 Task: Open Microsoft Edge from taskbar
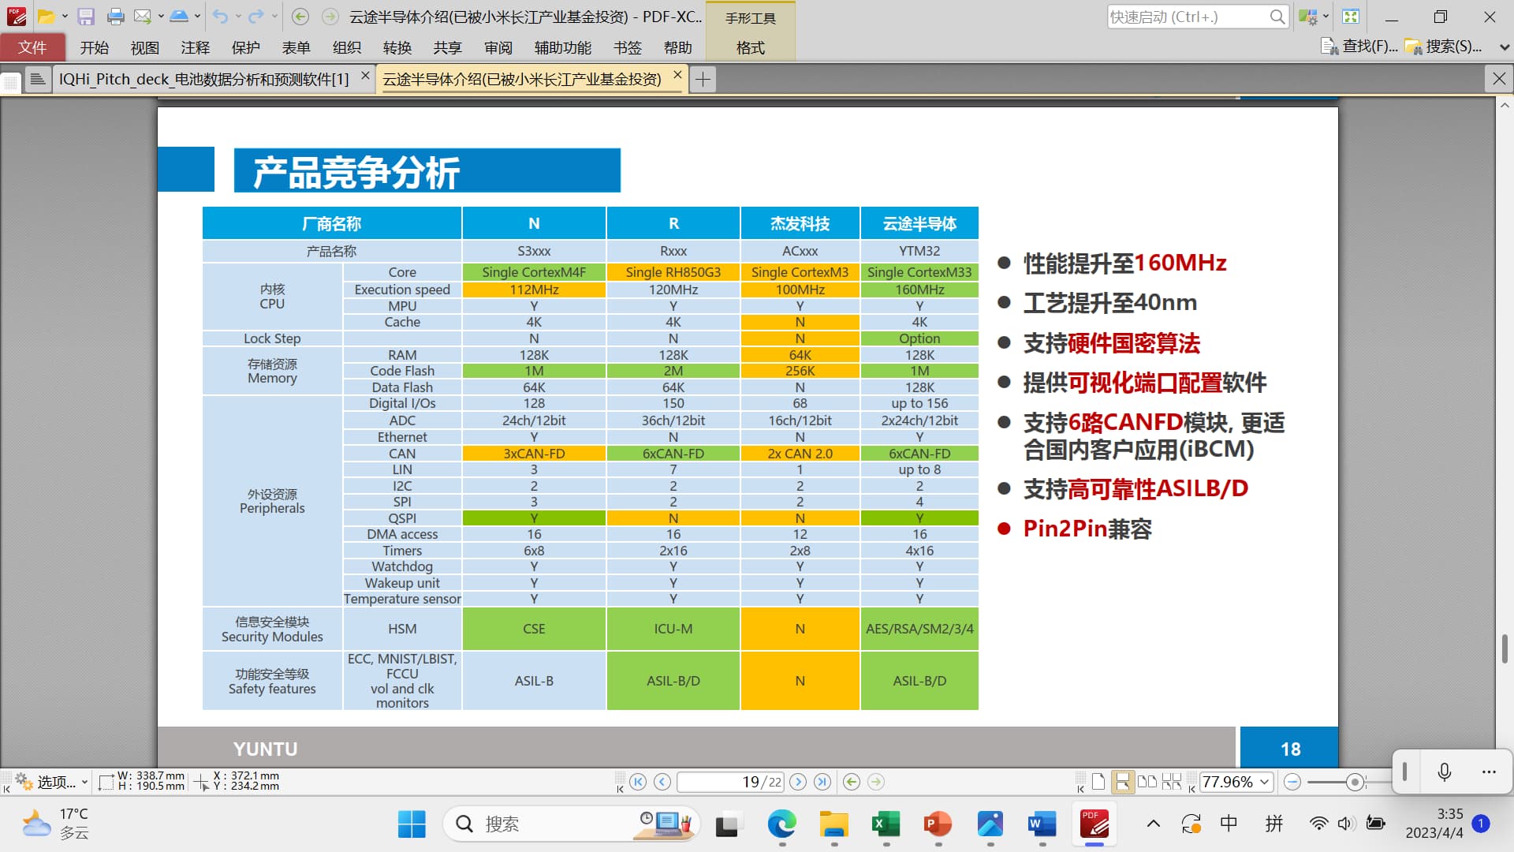tap(781, 824)
